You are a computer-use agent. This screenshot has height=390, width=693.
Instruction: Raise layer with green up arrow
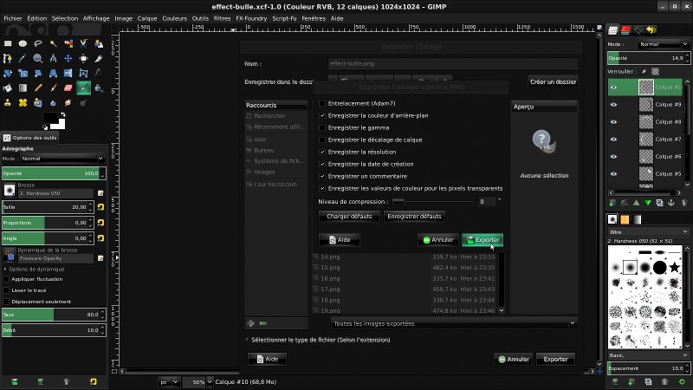point(636,203)
